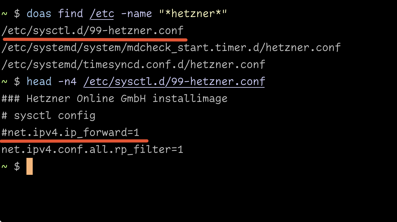
Task: Click the underlined /etc path in find command
Action: pos(102,14)
